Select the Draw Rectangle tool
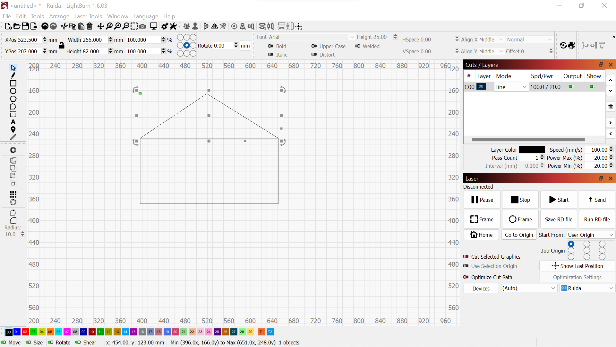 coord(13,83)
